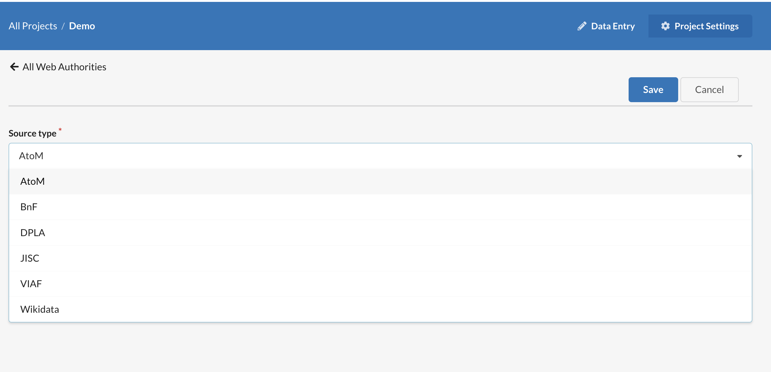Open the Demo project breadcrumb
771x372 pixels.
[x=82, y=26]
